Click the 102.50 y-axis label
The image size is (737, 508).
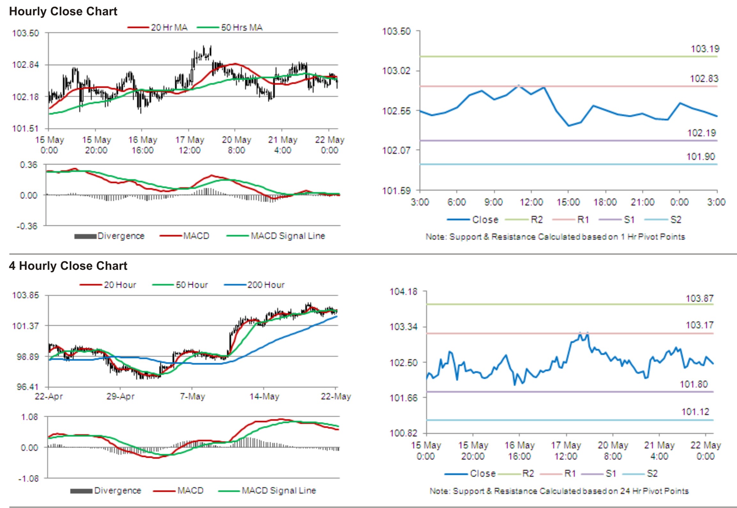pyautogui.click(x=403, y=363)
